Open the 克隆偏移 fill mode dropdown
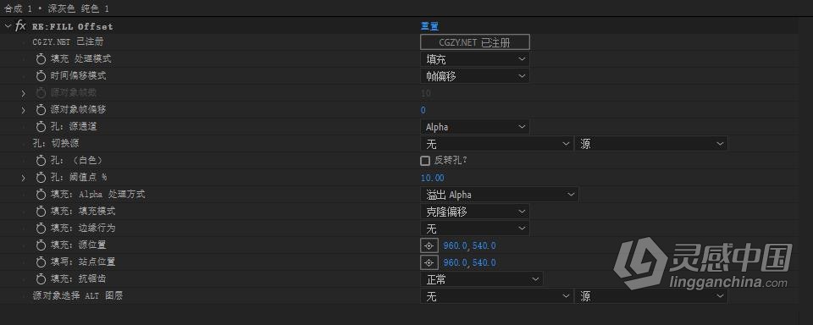The width and height of the screenshot is (813, 325). click(x=474, y=212)
